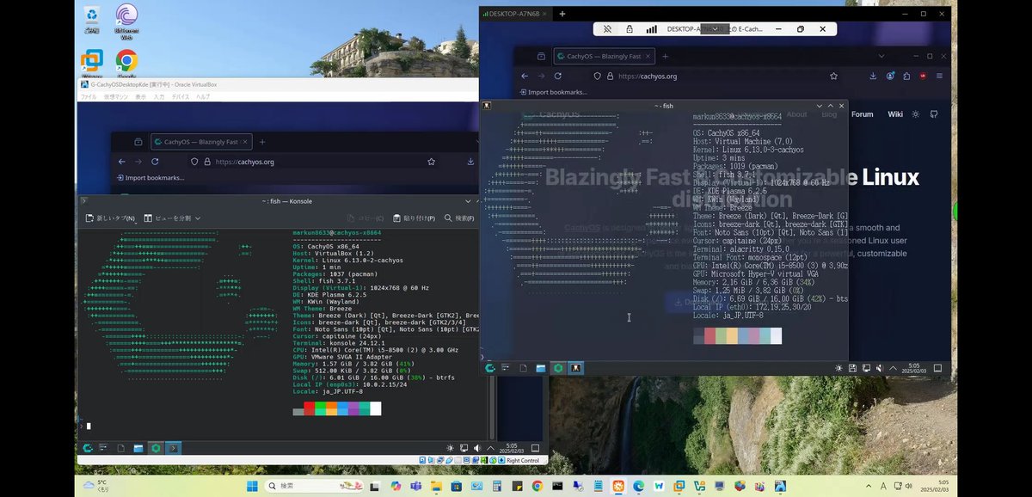
Task: Open the Wiki link on CachyOS site
Action: click(x=895, y=114)
